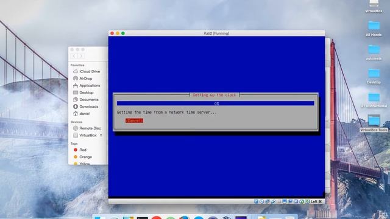Click the 'Setting up the clock' title

[x=214, y=95]
